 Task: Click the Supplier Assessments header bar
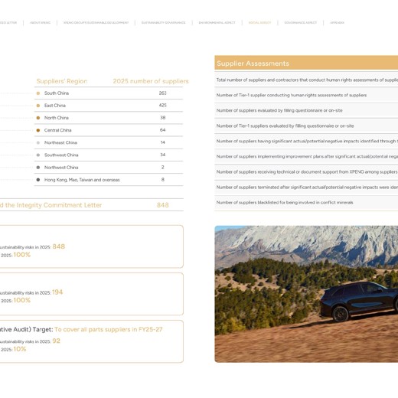point(306,63)
